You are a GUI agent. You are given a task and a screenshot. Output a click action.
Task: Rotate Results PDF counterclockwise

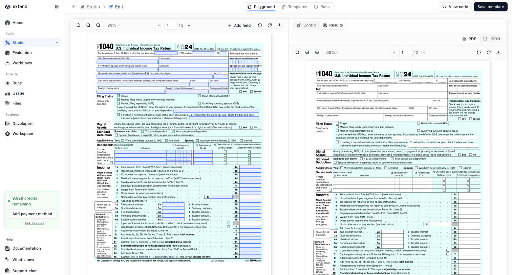tap(479, 53)
